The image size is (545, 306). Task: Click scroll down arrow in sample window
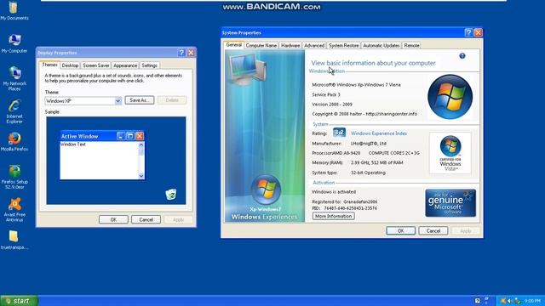click(x=141, y=176)
